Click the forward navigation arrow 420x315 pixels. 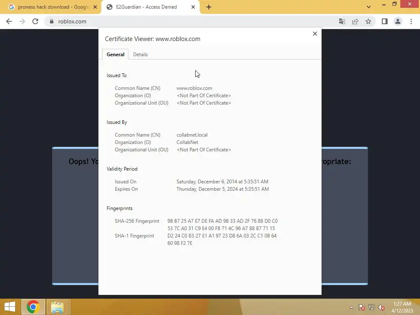(22, 21)
